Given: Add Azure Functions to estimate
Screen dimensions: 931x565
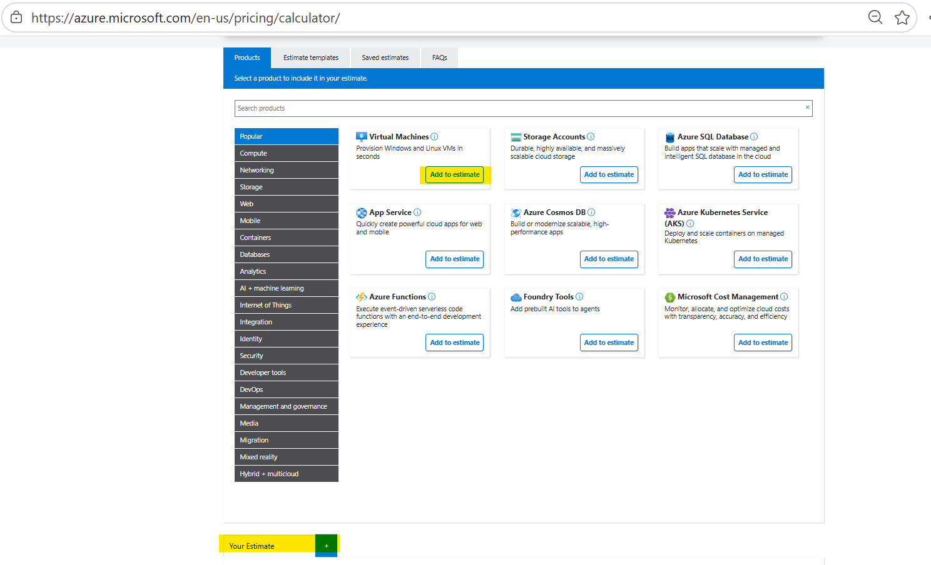Looking at the screenshot, I should (x=455, y=342).
